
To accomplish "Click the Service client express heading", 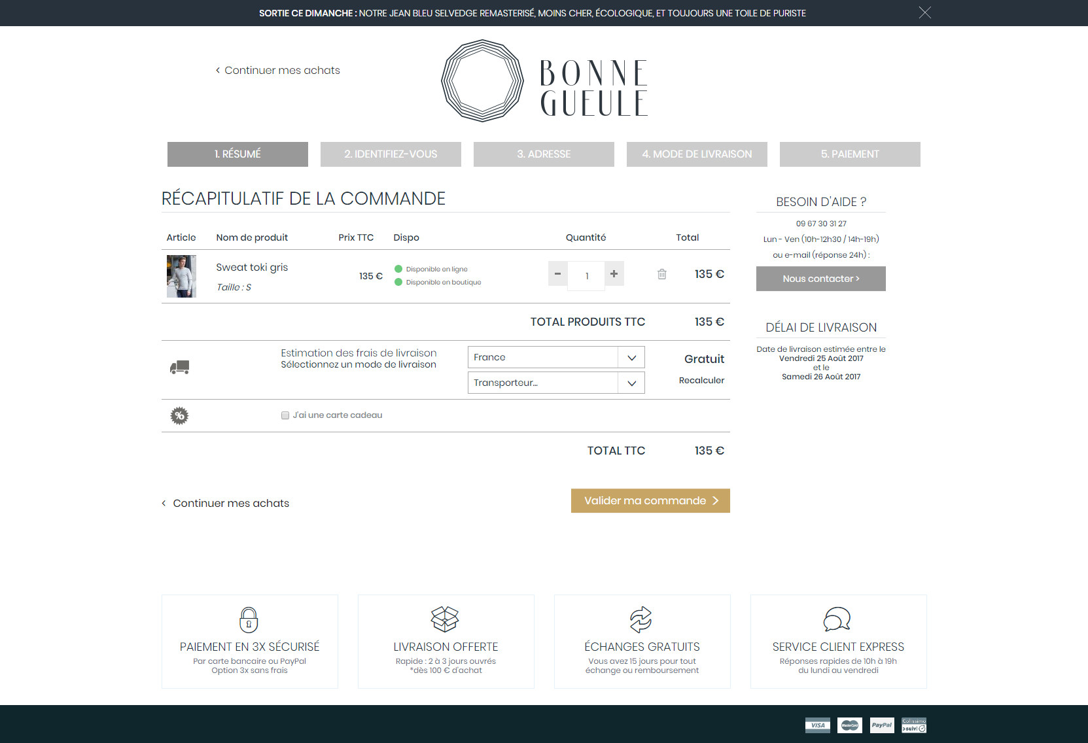I will click(838, 647).
